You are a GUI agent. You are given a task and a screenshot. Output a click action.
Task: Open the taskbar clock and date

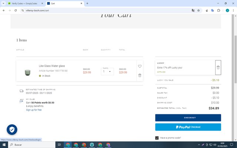click(x=222, y=145)
